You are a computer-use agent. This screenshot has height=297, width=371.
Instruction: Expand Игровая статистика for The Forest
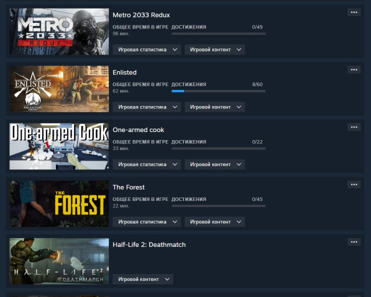pos(147,222)
